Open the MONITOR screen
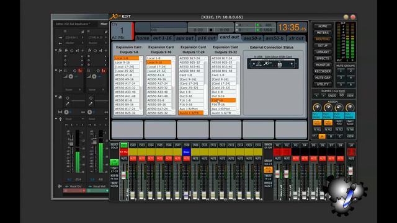The width and height of the screenshot is (397, 223). [323, 64]
